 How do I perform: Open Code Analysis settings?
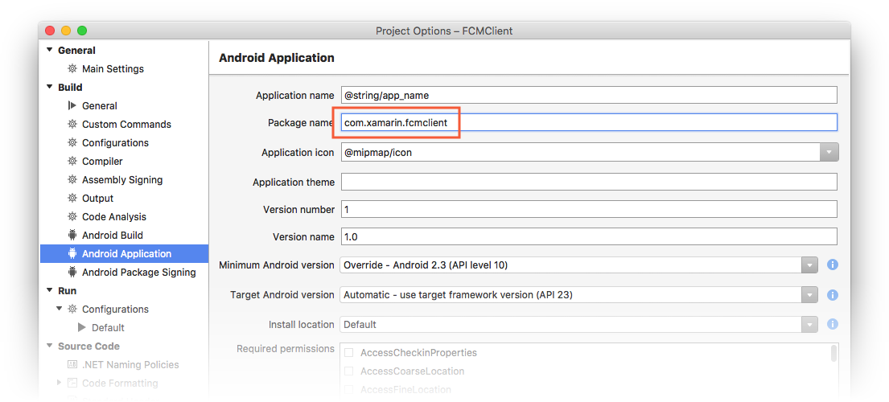(114, 217)
